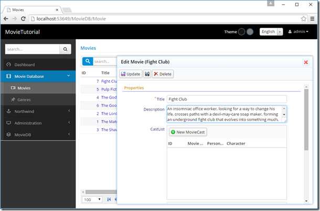Click the dialog scrollbar down arrow
This screenshot has height=211, width=320.
(306, 201)
